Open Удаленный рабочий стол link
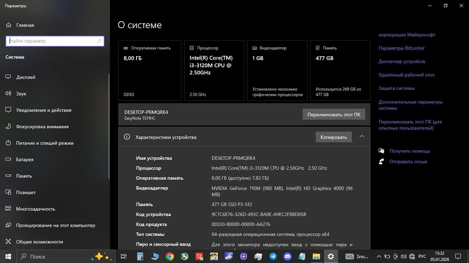 click(406, 74)
